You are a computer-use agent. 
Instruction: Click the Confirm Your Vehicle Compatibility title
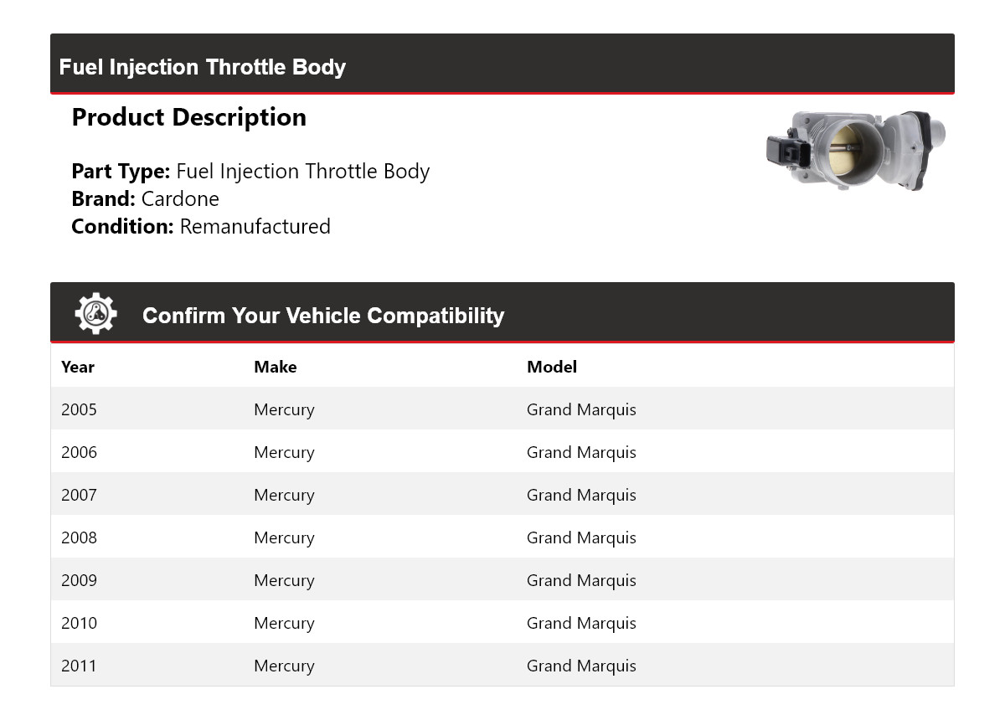pos(323,316)
